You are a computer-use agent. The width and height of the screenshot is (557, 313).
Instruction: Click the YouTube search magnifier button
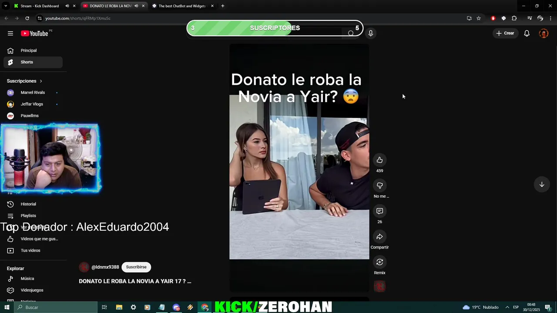click(x=351, y=33)
